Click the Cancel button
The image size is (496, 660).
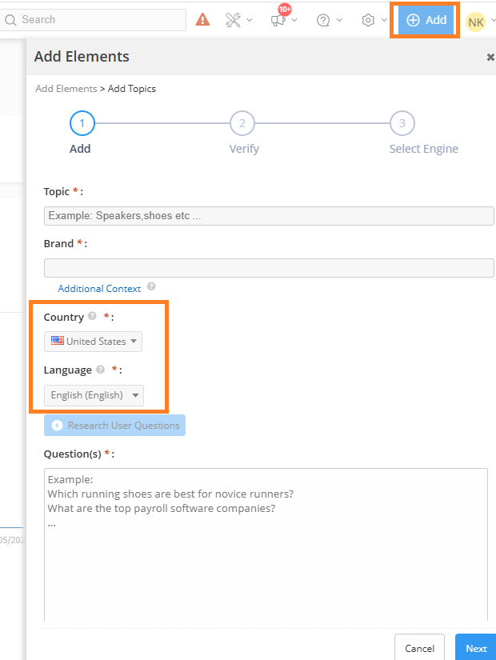pyautogui.click(x=419, y=648)
